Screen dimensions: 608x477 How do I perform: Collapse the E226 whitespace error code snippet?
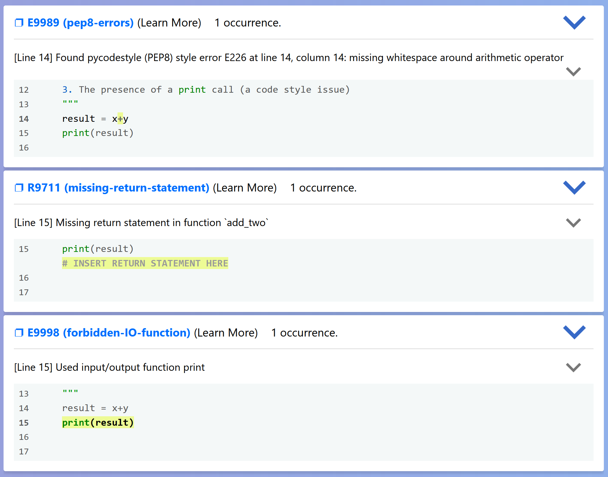[573, 71]
